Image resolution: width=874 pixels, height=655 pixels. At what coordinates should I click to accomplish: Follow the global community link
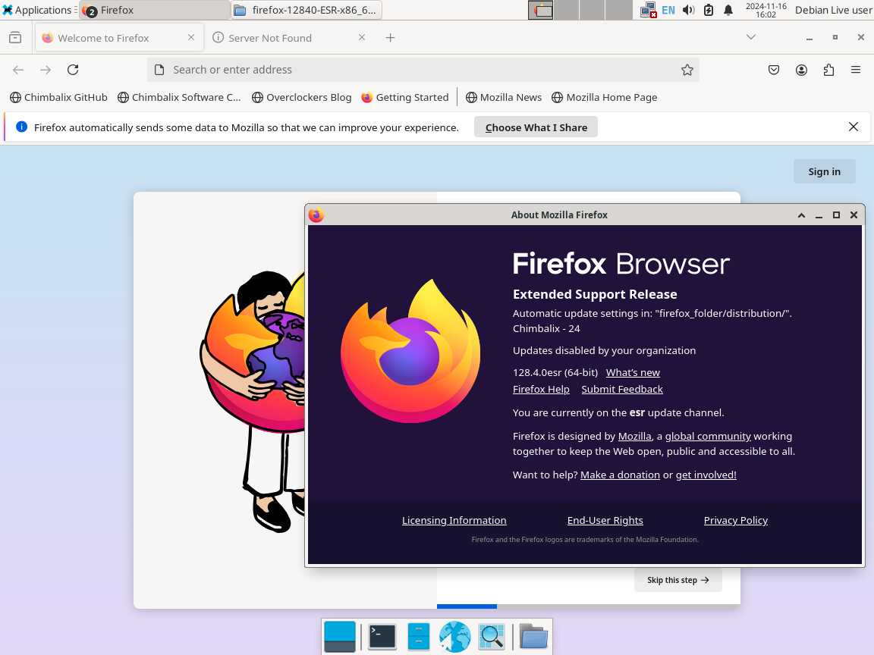(708, 436)
